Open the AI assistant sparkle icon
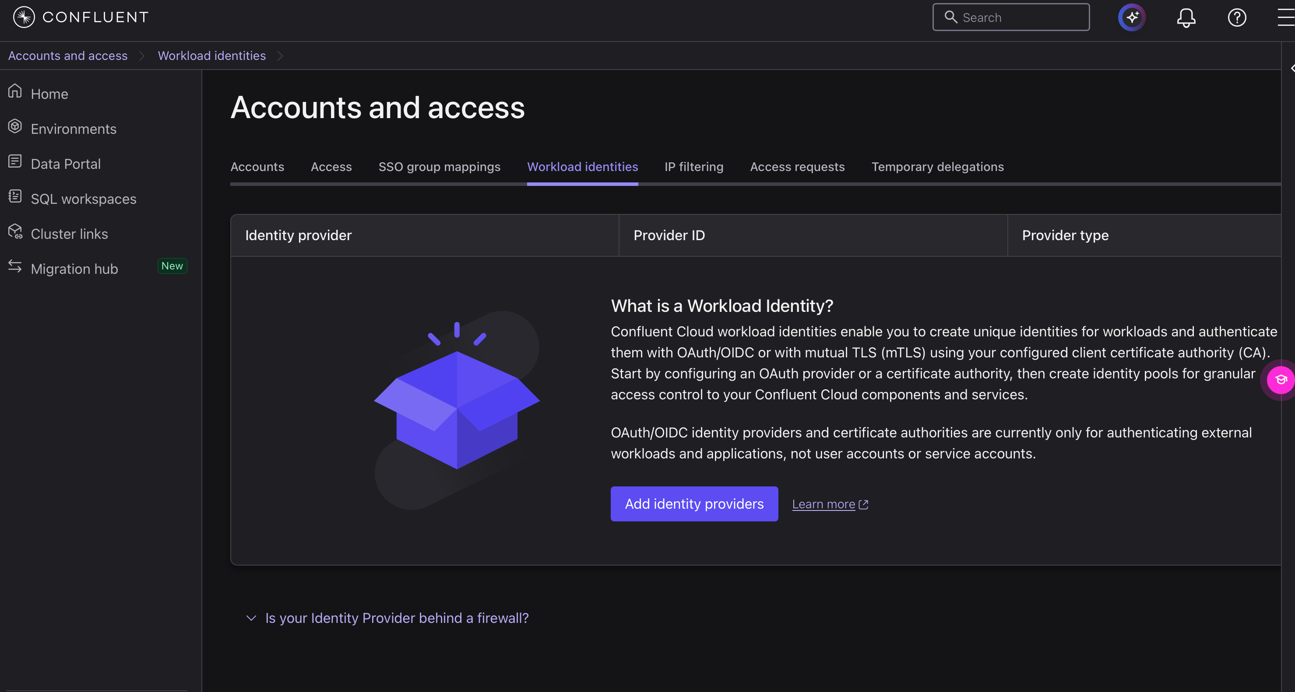The width and height of the screenshot is (1295, 692). pos(1132,17)
